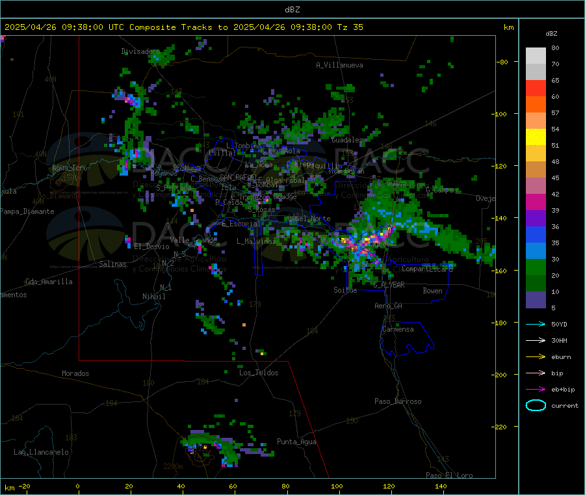Click the El_Desvio place label
The width and height of the screenshot is (585, 495).
(151, 247)
